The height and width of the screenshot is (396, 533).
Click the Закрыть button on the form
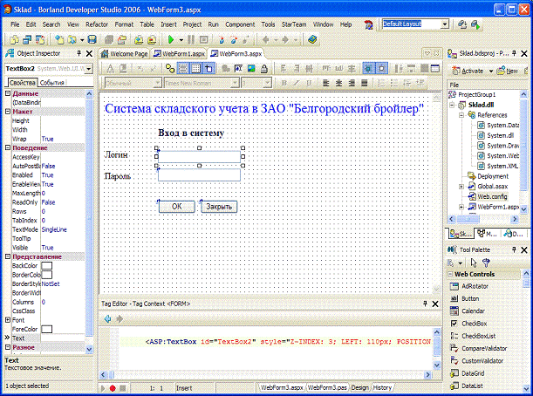tap(218, 207)
